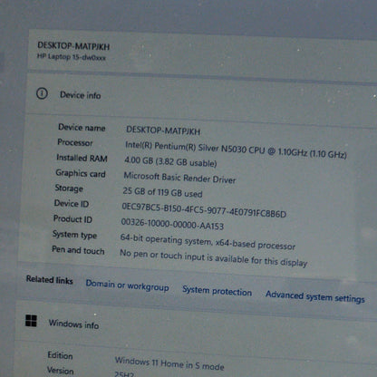The width and height of the screenshot is (377, 377).
Task: Select the DESKTOP-MATPJKH heading at top
Action: point(73,46)
